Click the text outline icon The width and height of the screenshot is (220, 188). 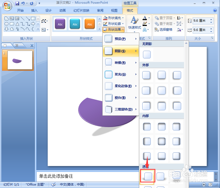click(145, 24)
